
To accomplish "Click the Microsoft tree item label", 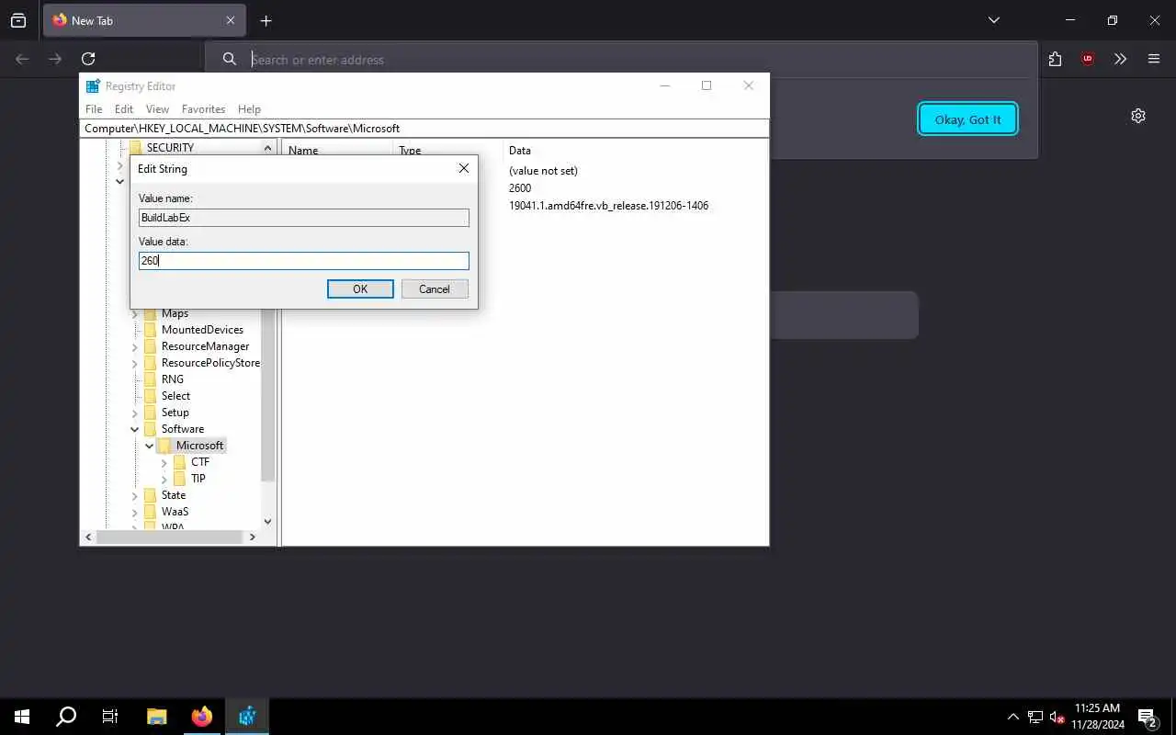I will tap(199, 446).
